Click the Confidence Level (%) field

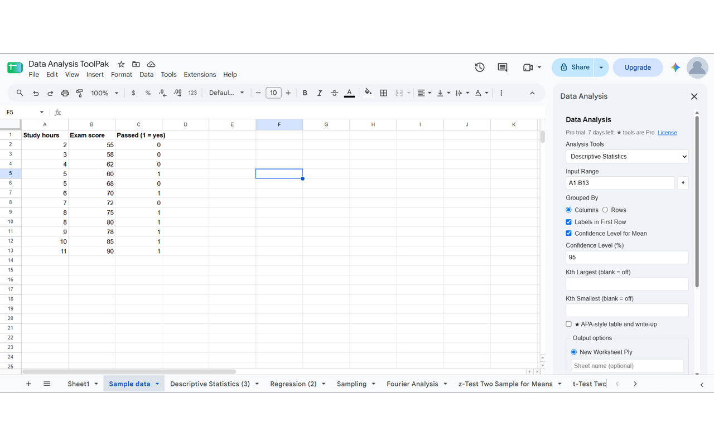click(x=627, y=258)
